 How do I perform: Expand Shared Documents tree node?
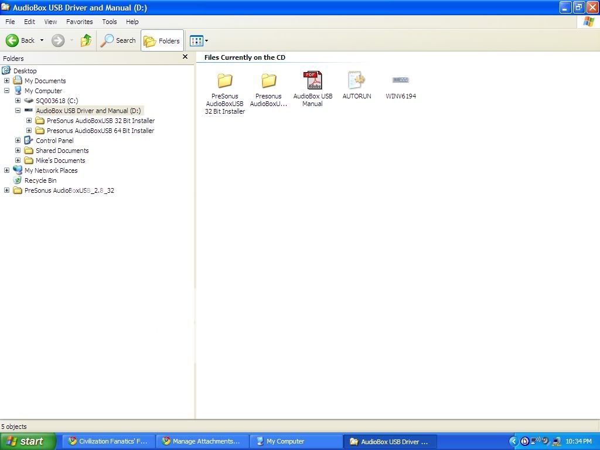point(18,151)
